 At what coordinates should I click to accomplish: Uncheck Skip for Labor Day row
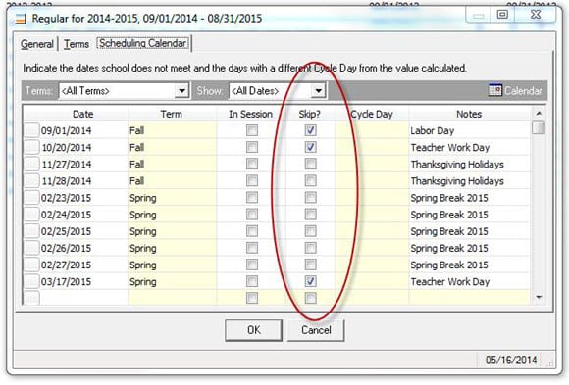coord(310,130)
